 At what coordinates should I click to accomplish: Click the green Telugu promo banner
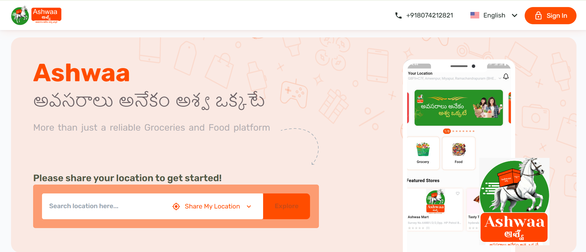pos(458,108)
